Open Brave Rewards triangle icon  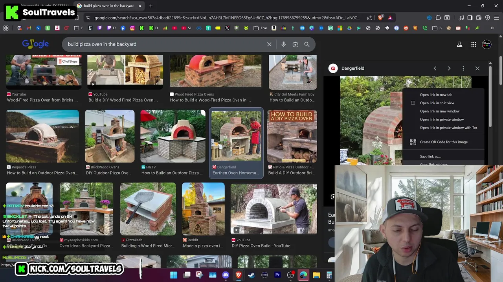pos(390,18)
